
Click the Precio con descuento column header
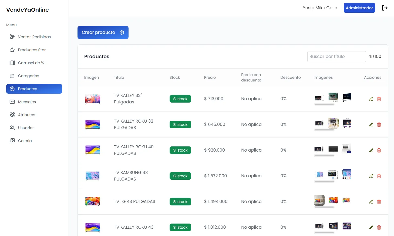point(251,77)
